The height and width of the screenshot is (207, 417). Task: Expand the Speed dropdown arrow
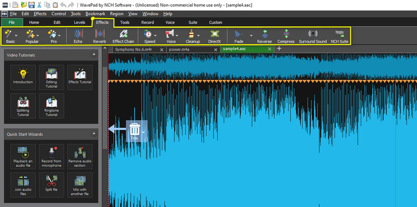[x=155, y=35]
